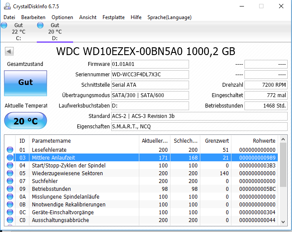Select Ausschaltungsabbrüche row text
This screenshot has height=232, width=292.
coord(60,220)
